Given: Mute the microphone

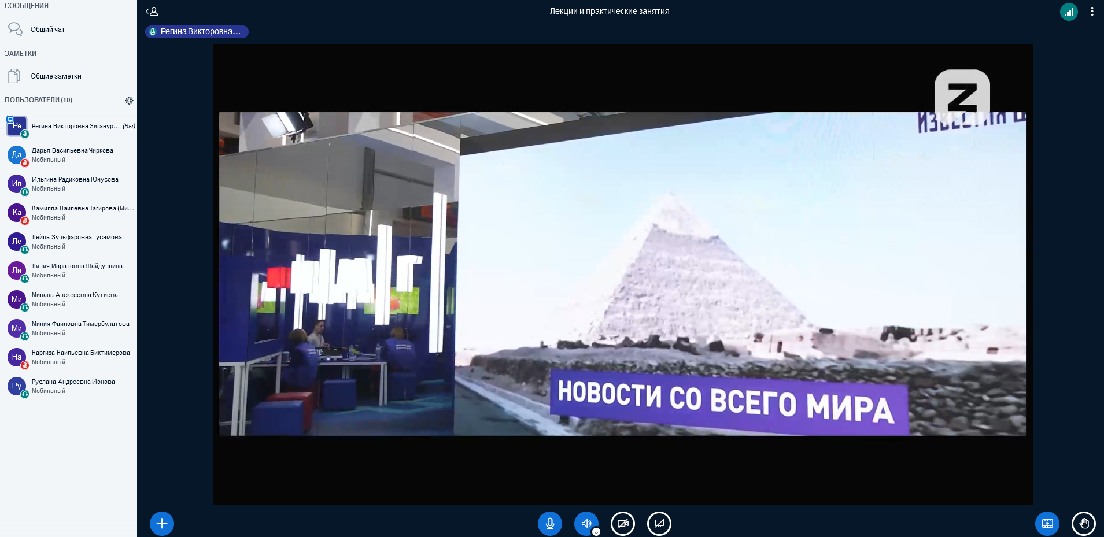Looking at the screenshot, I should pyautogui.click(x=549, y=524).
